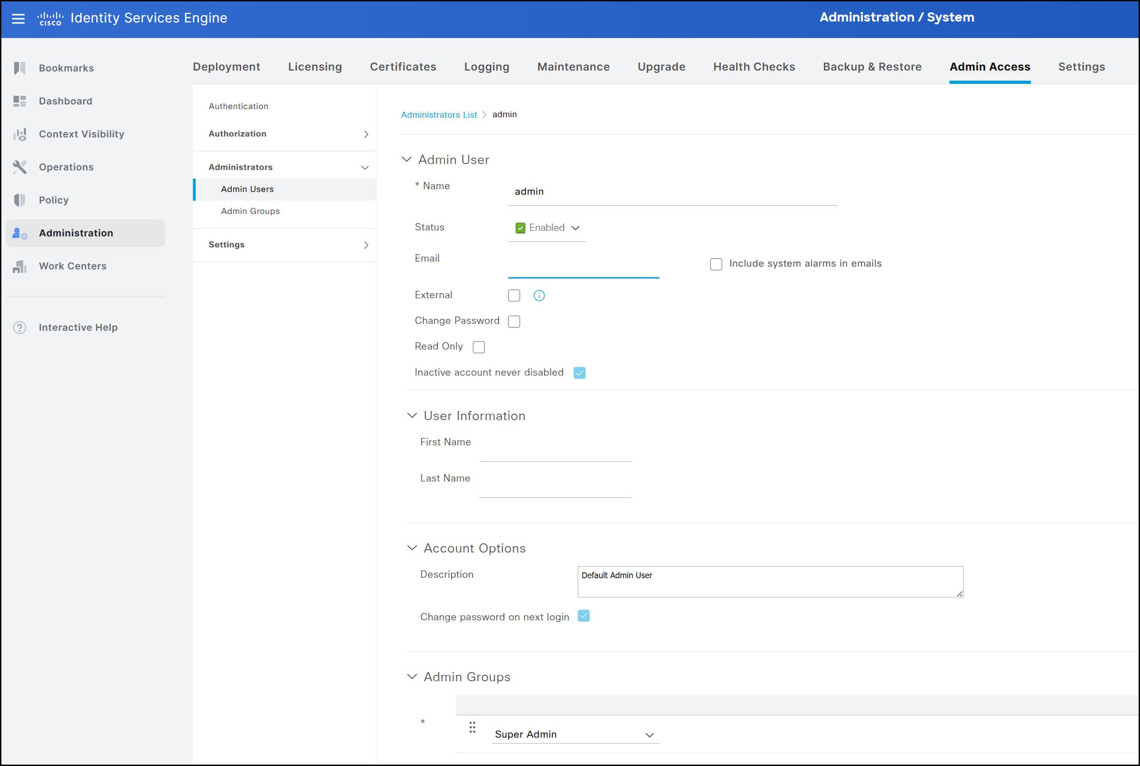Screen dimensions: 1140x766
Task: Click the Work Centers sidebar icon
Action: click(x=20, y=266)
